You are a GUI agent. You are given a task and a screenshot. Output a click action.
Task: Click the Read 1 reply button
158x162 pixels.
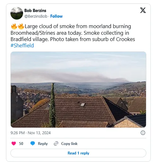[78, 153]
